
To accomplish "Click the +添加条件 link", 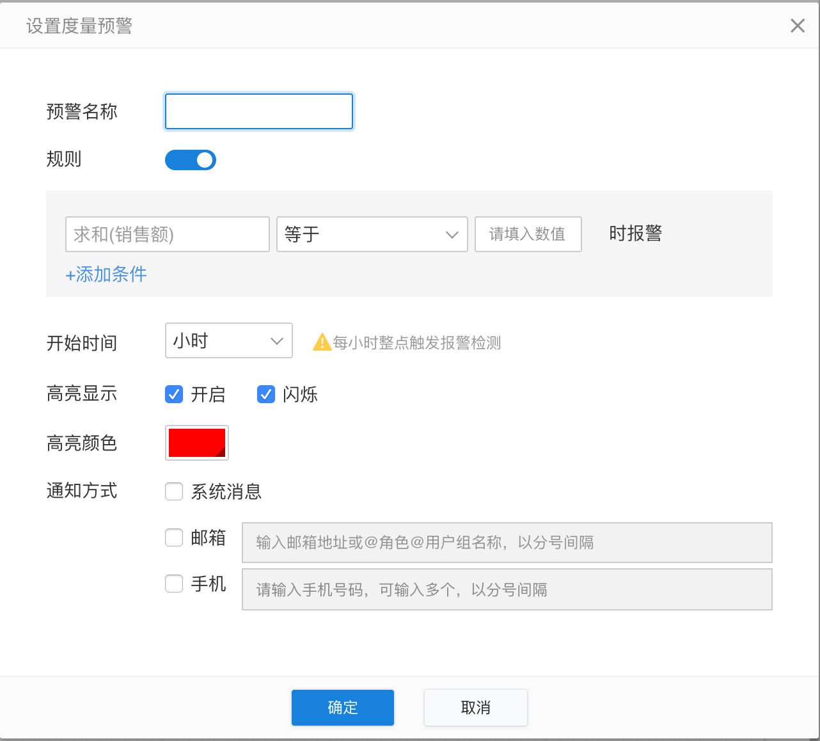I will pos(106,275).
